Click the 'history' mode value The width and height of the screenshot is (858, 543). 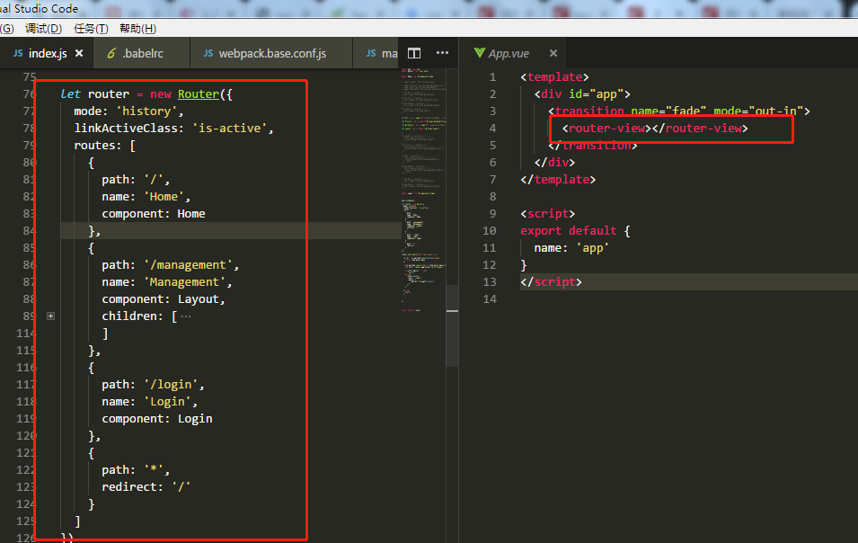pos(146,111)
